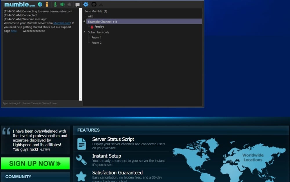Toggle the green speaker deafen icon
Viewport: 290px width, 182px height.
click(63, 4)
